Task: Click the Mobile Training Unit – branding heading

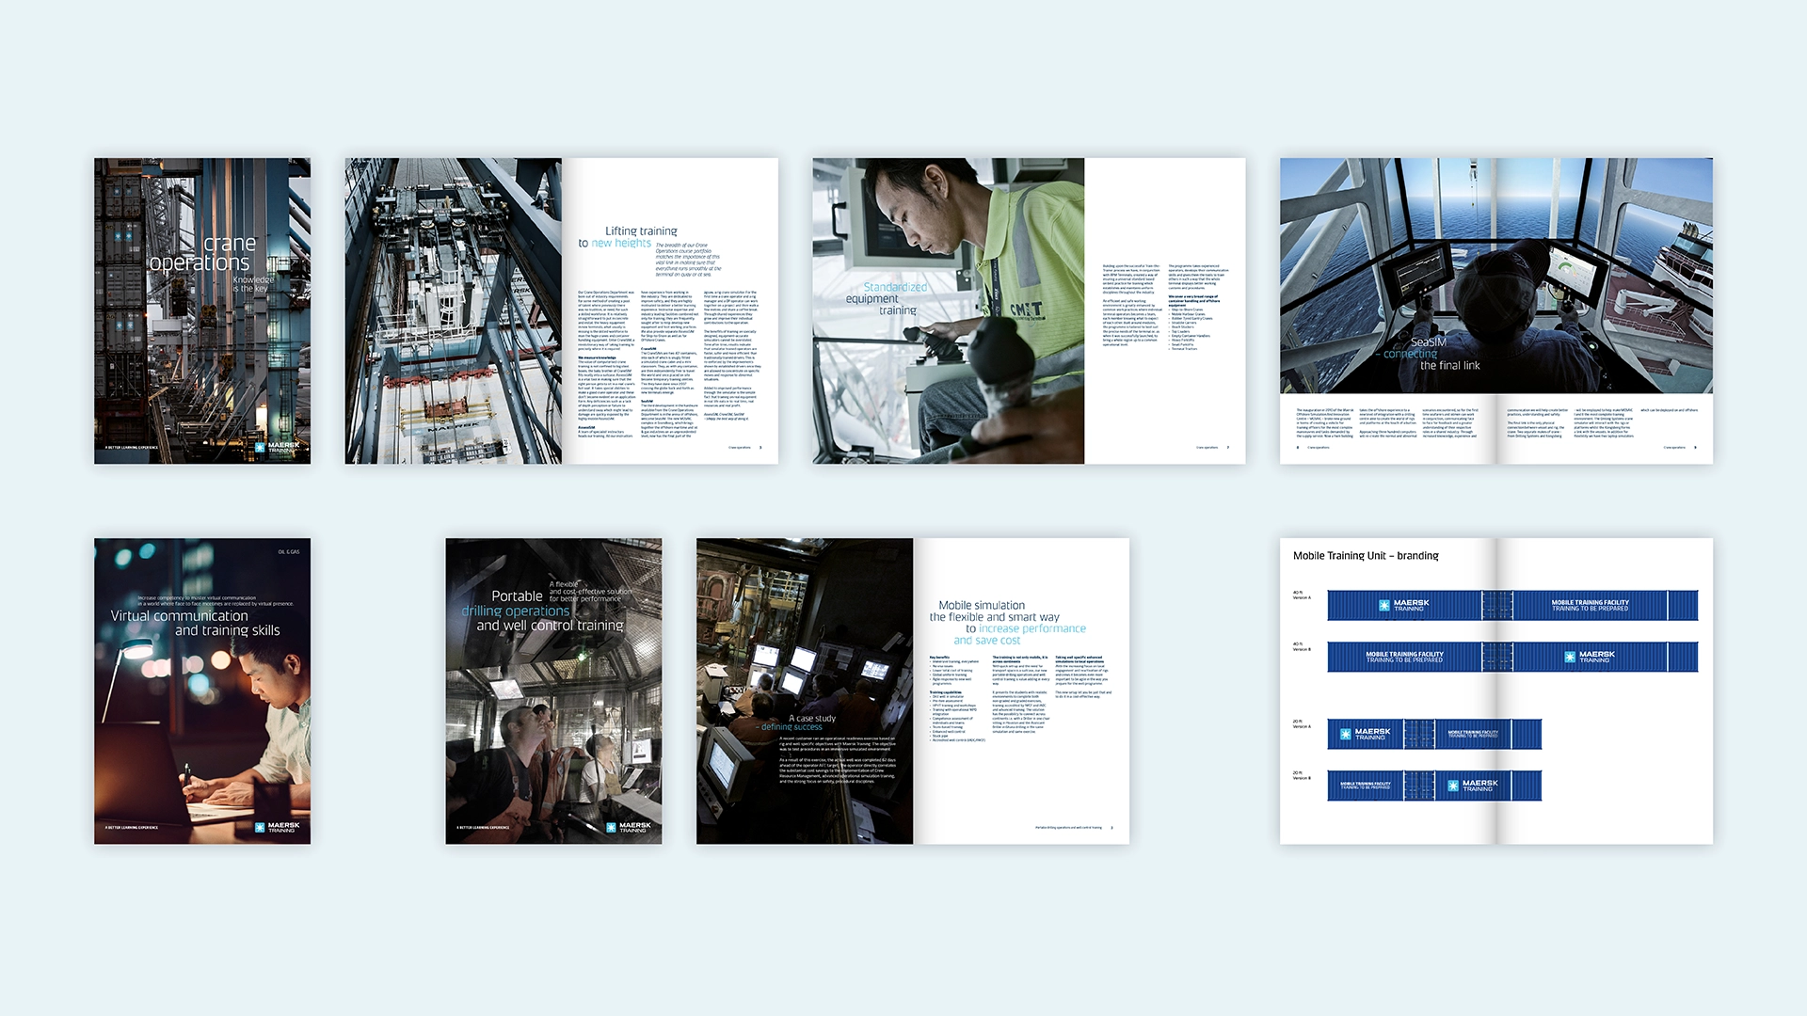Action: coord(1365,556)
